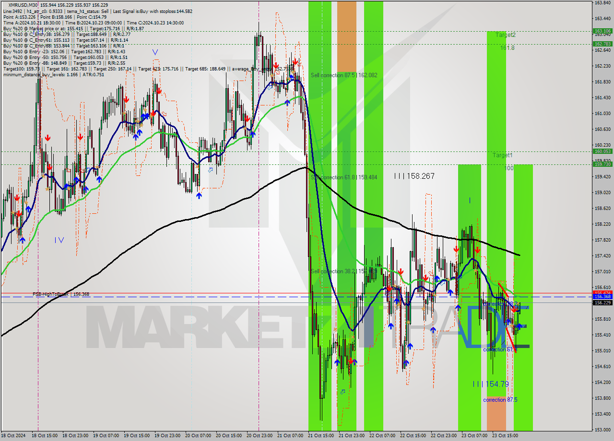Click the '20 Oct 23:00' time axis label

pos(260,436)
